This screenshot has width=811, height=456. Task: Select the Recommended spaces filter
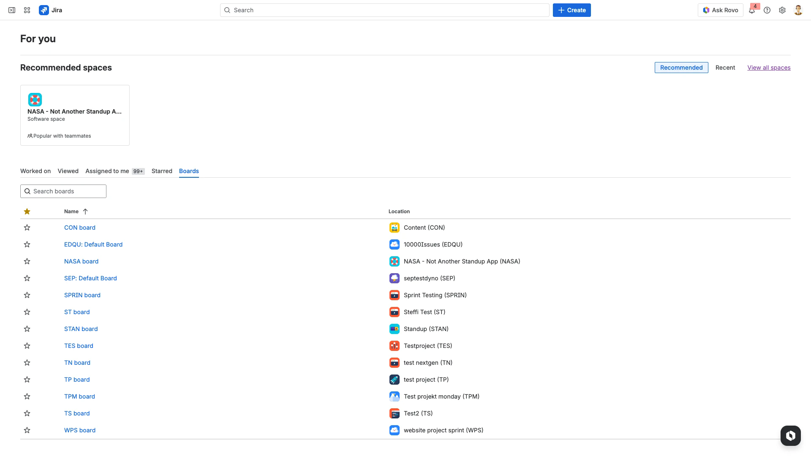click(681, 68)
